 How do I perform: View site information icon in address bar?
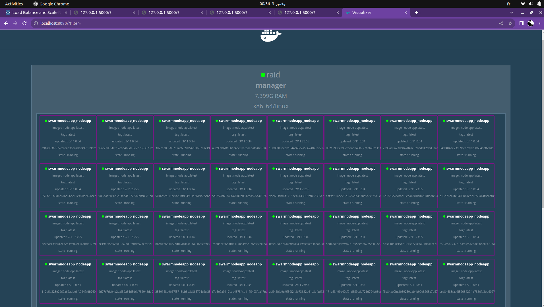click(x=36, y=23)
